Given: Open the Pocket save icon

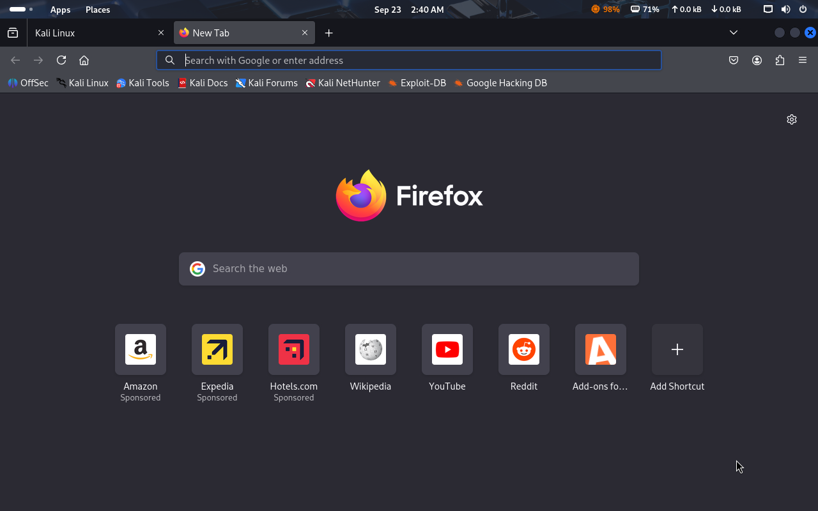Looking at the screenshot, I should [734, 60].
